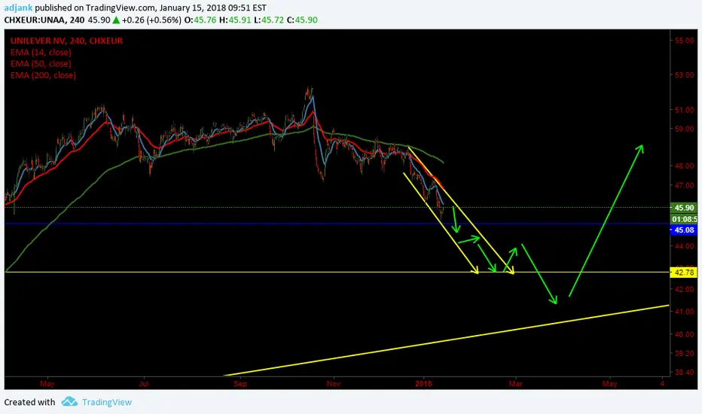Viewport: 702px width, 414px height.
Task: Click the blue 45.08 price level label
Action: tap(684, 230)
